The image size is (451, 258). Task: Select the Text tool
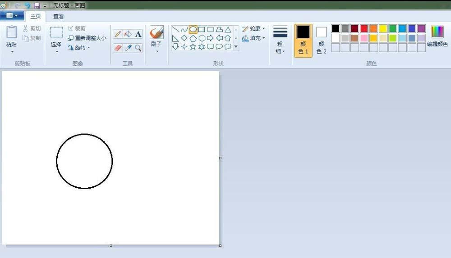138,34
